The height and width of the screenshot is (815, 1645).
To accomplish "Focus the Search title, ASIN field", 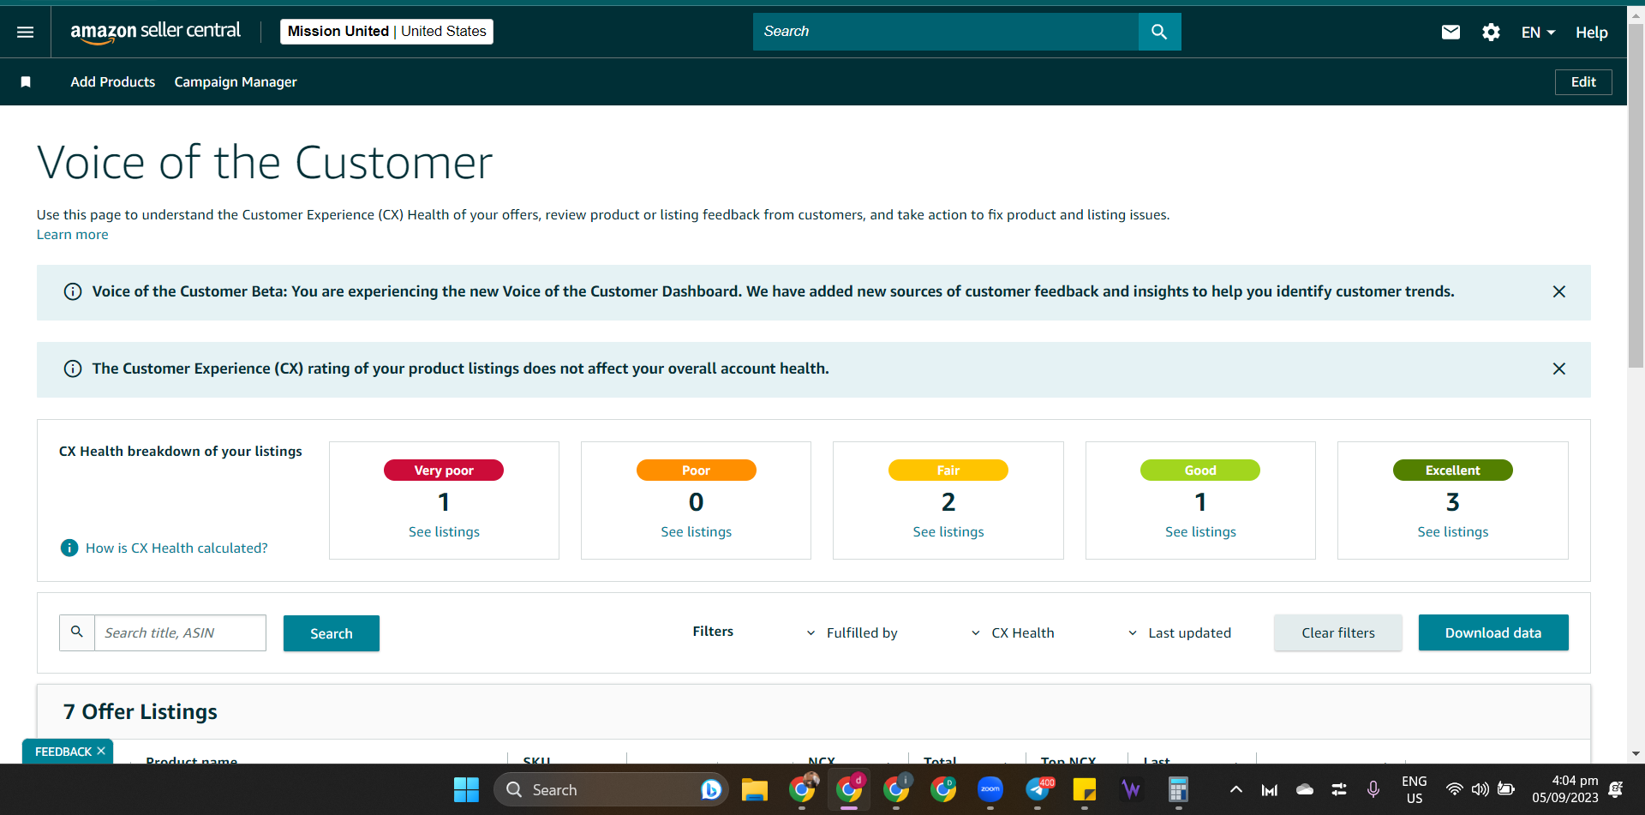I will point(180,632).
